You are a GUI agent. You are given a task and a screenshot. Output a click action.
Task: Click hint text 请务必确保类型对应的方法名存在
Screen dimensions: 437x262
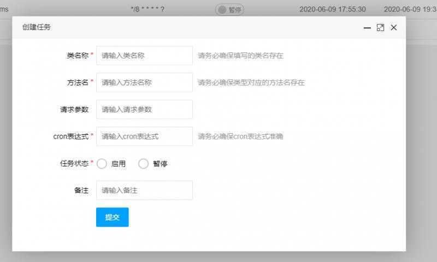tap(251, 82)
